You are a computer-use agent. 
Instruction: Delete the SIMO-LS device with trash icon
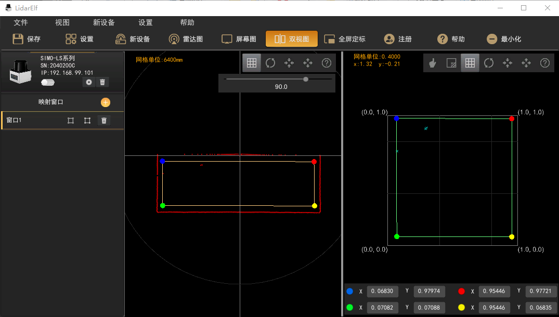103,82
